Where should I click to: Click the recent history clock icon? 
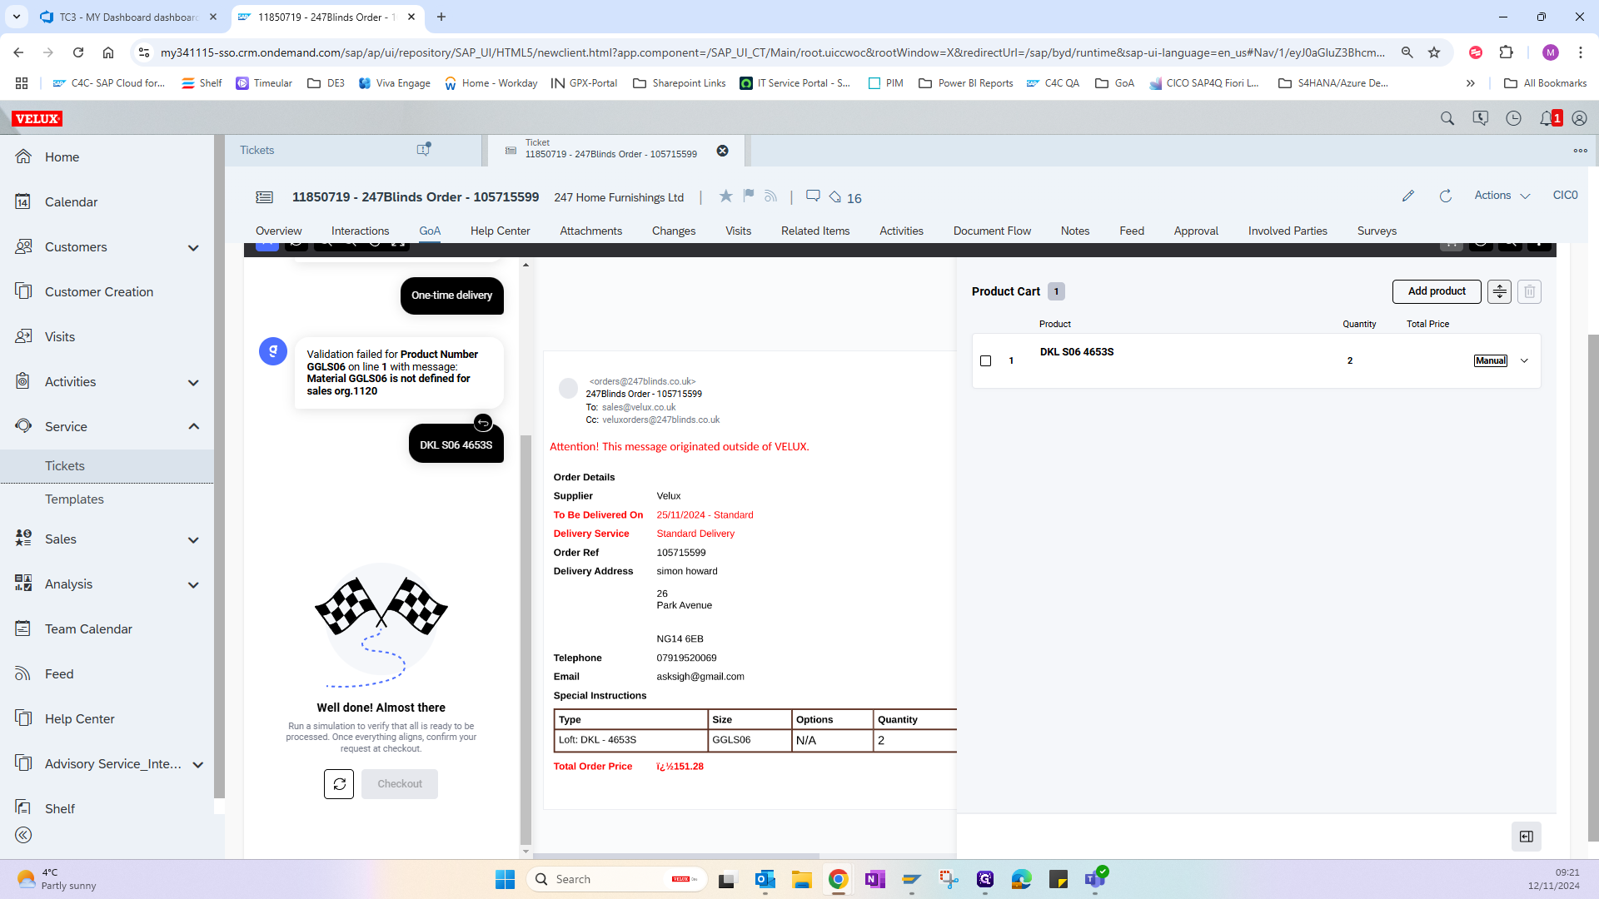1514,118
